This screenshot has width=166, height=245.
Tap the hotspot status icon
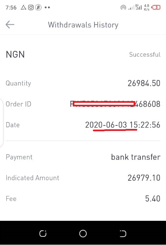pos(123,8)
